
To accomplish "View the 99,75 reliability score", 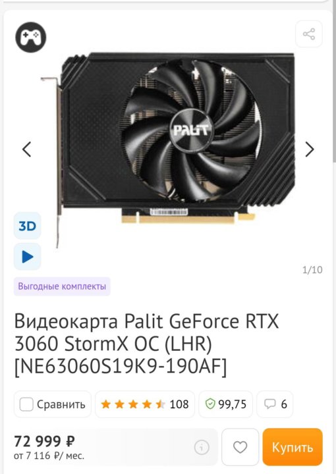I will coord(225,404).
